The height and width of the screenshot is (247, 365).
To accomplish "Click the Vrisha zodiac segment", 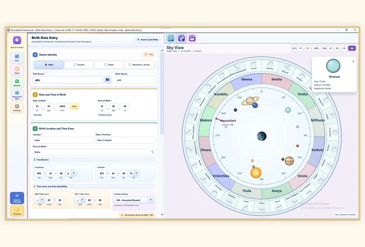I will (302, 94).
